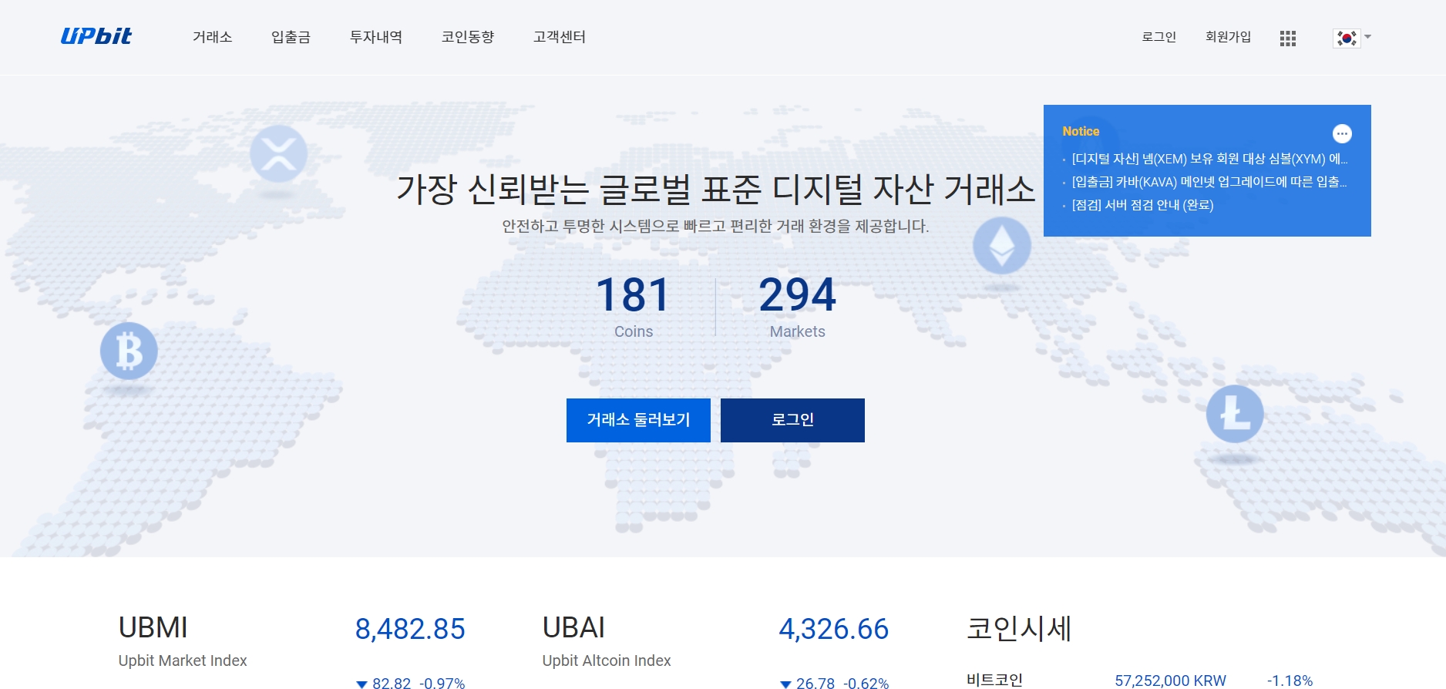Click the UBAI index title
This screenshot has height=689, width=1446.
click(x=573, y=628)
